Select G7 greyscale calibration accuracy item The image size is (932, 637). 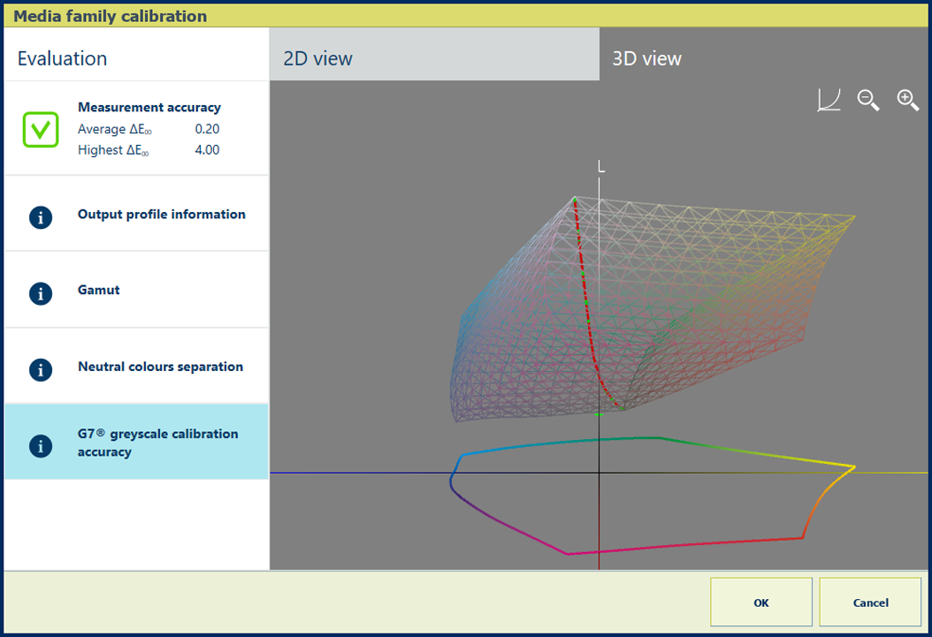pyautogui.click(x=157, y=443)
